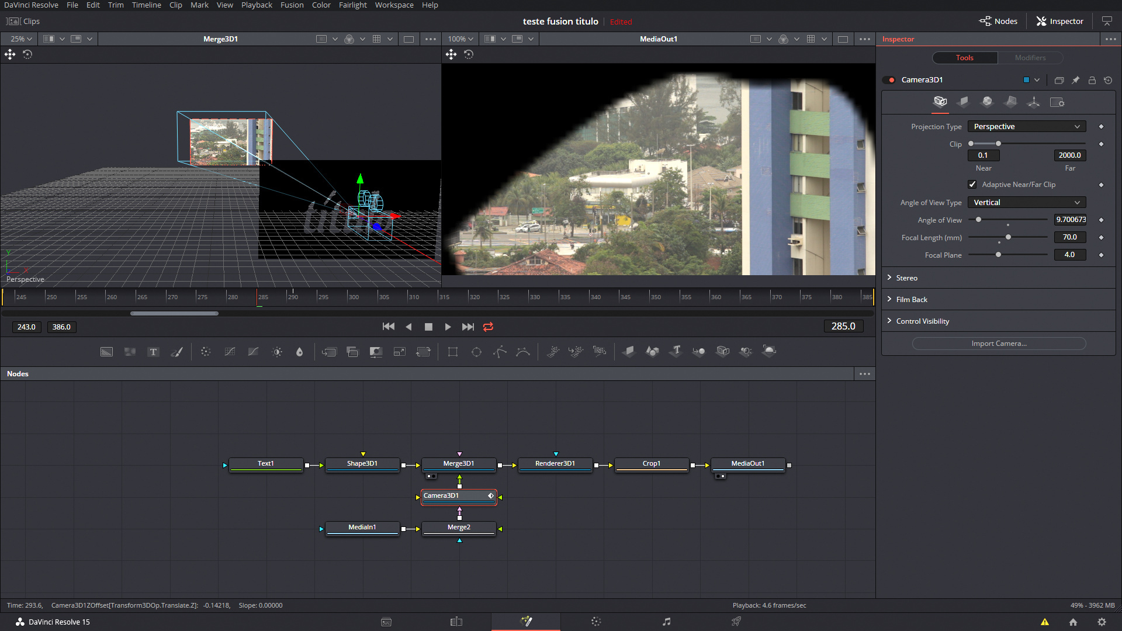Click Import Camera button
Viewport: 1122px width, 631px height.
999,343
